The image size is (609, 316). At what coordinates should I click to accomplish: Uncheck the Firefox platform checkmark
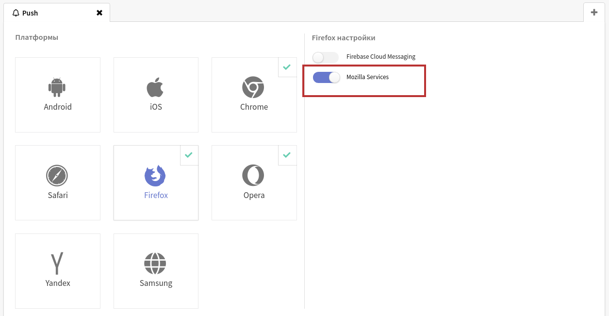[189, 155]
